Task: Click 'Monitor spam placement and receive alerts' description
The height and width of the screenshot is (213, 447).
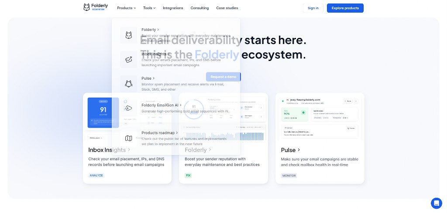Action: [x=183, y=87]
